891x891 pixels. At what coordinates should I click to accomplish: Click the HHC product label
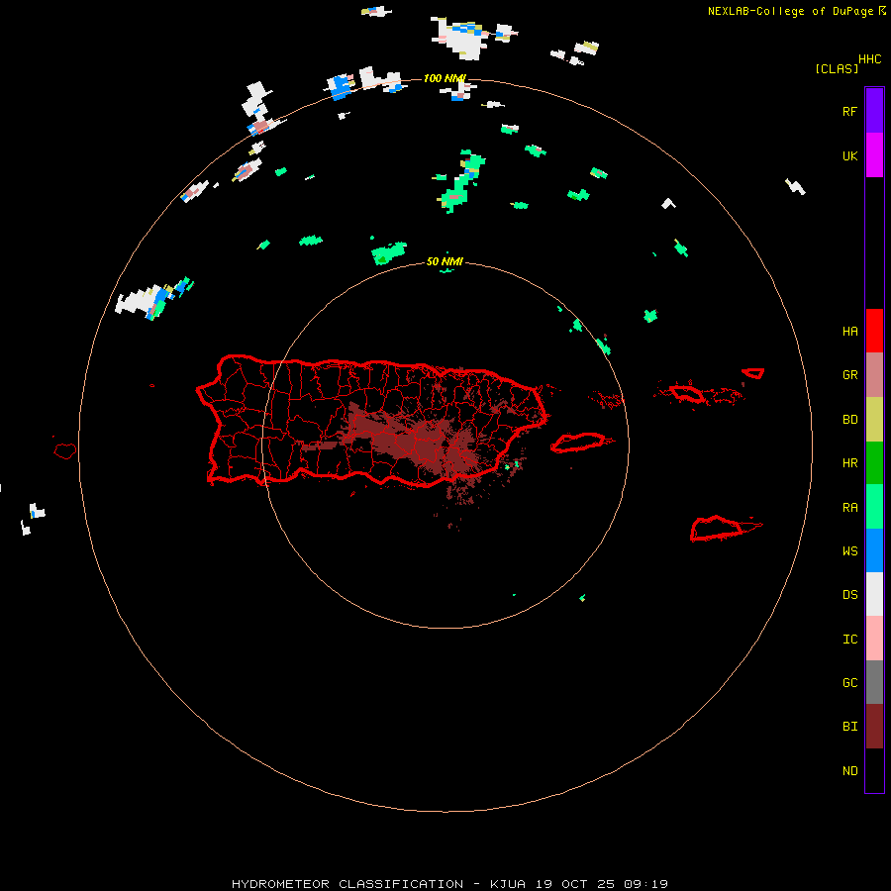pyautogui.click(x=869, y=59)
